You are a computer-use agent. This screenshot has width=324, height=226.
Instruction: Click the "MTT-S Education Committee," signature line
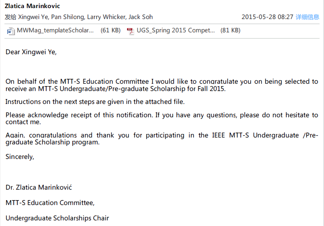click(50, 203)
